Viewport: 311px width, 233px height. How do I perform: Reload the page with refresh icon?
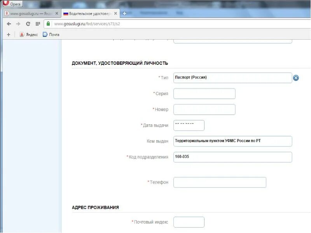click(x=28, y=24)
